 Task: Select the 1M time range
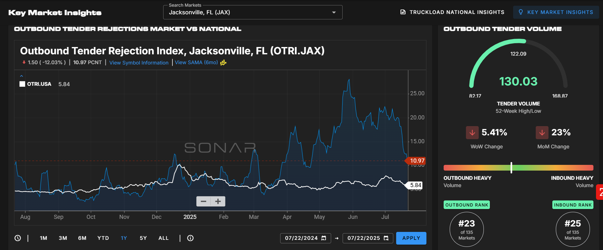coord(43,238)
